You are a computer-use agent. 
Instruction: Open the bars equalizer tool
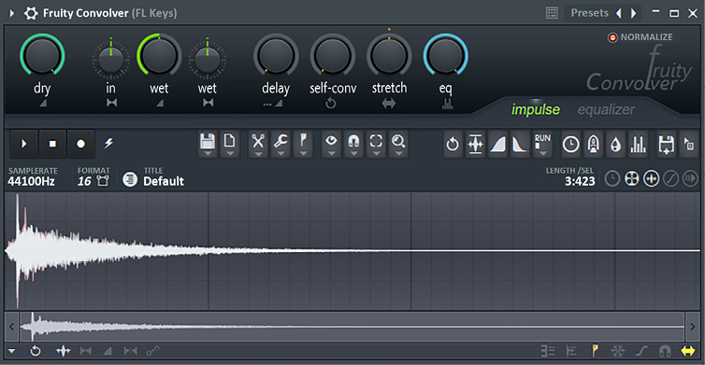[x=639, y=145]
